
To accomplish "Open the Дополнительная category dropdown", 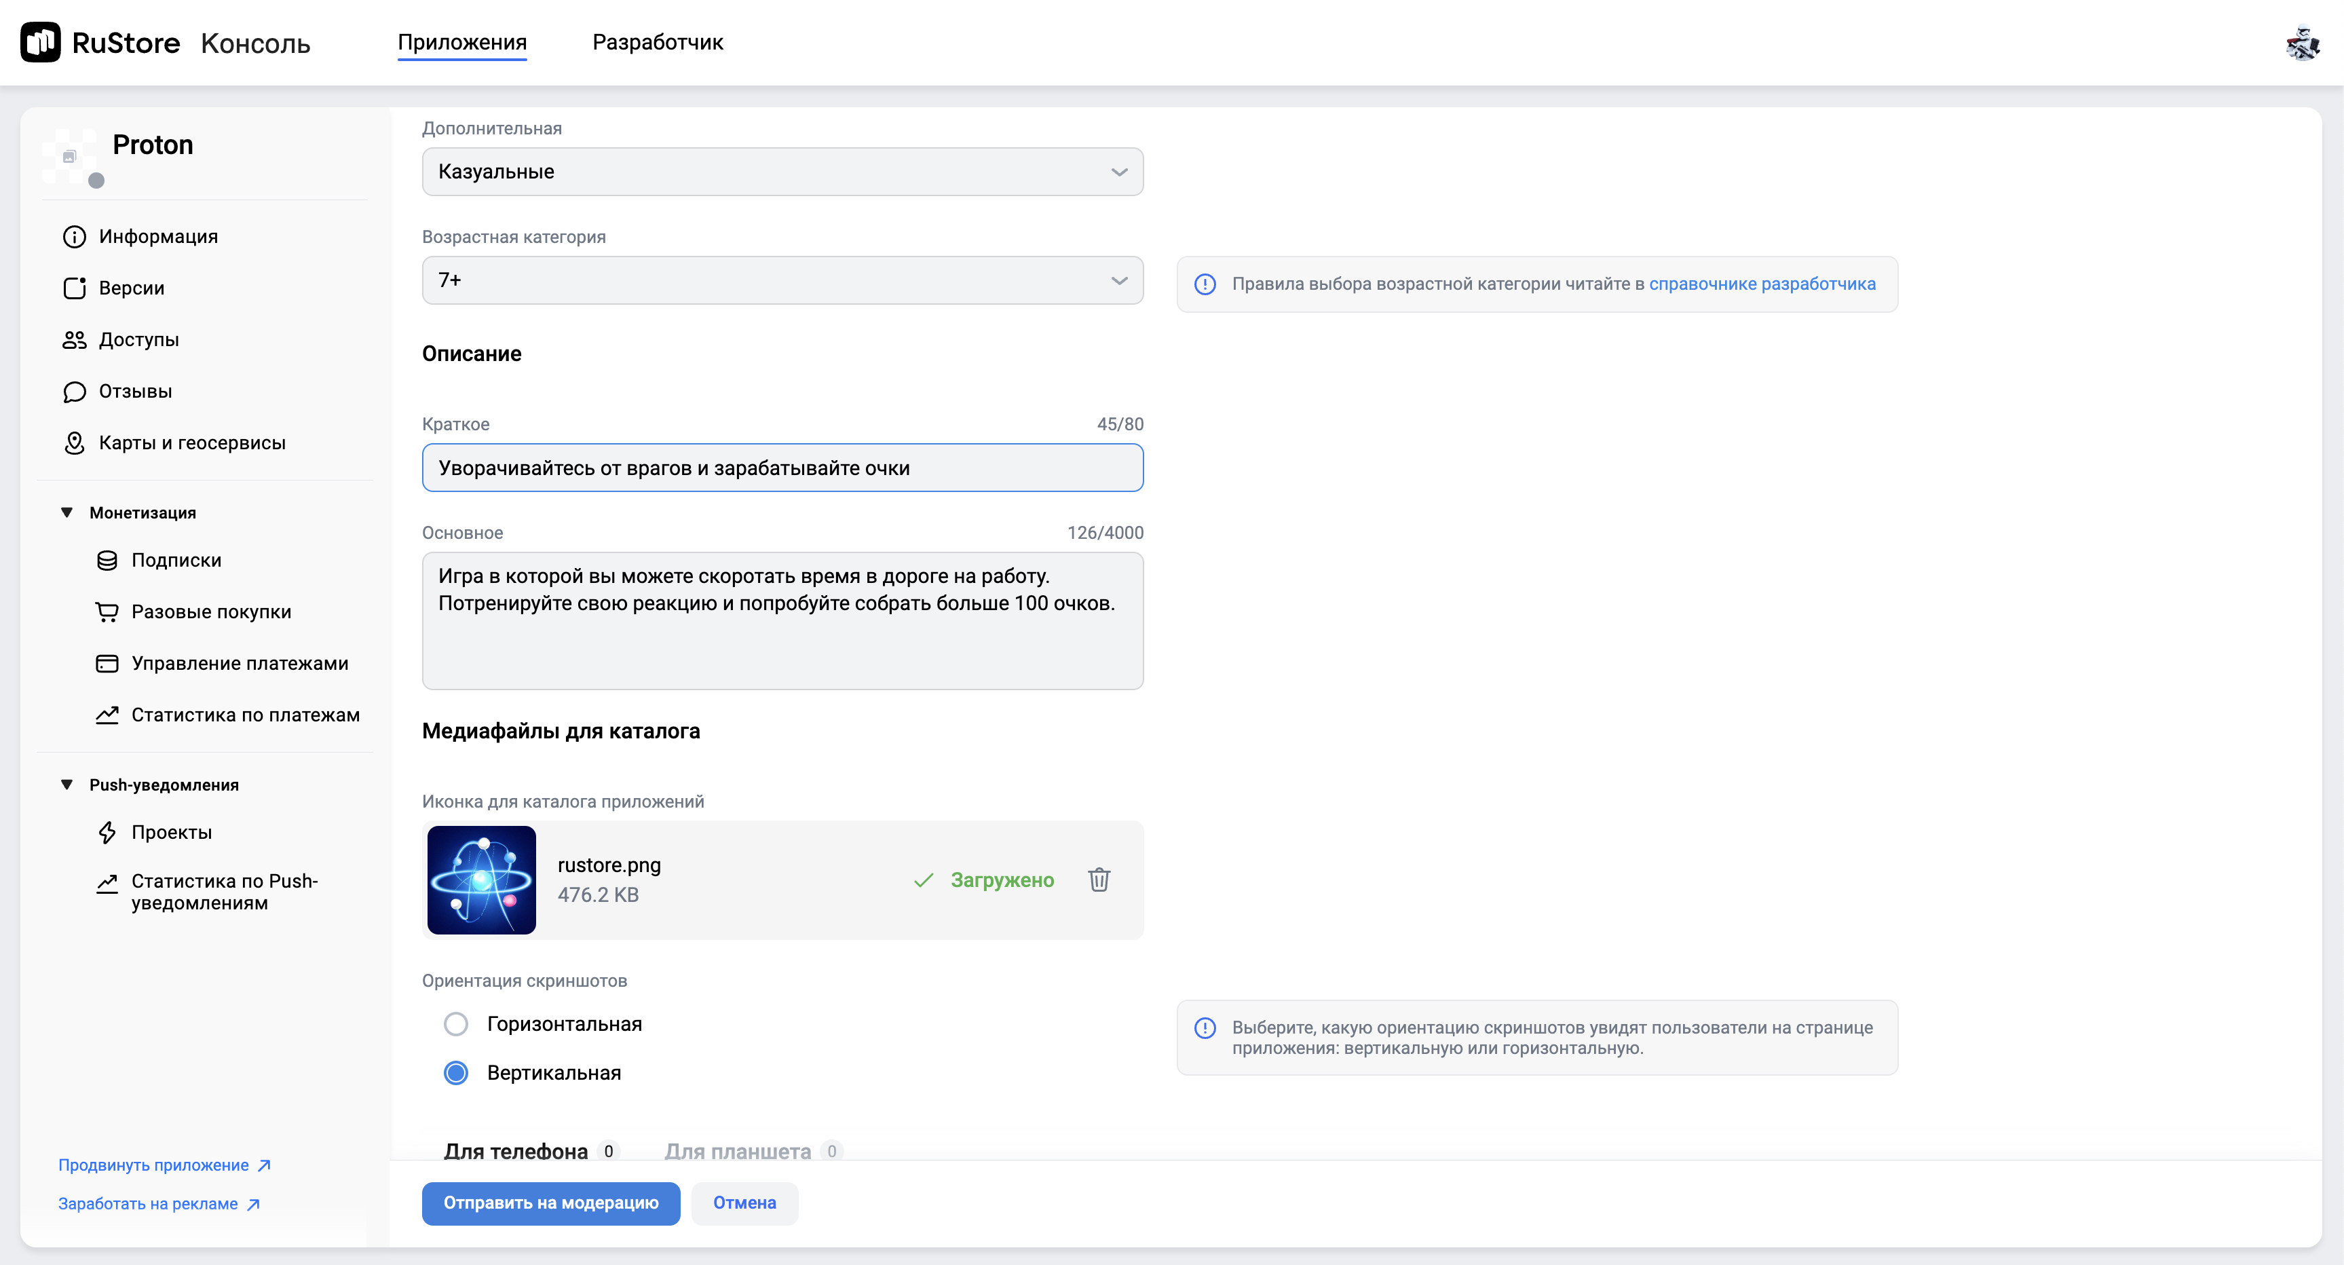I will 782,172.
